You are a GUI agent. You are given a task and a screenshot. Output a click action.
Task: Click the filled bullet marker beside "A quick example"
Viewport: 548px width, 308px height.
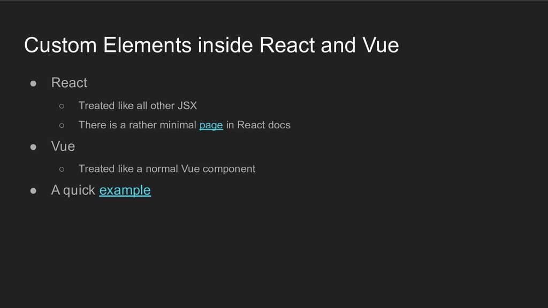pyautogui.click(x=33, y=191)
